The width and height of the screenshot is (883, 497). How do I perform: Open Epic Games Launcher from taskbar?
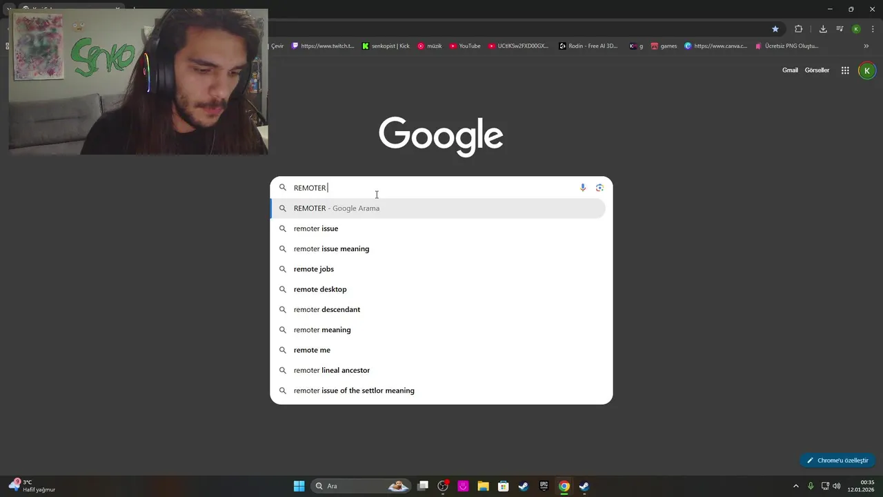pos(544,486)
